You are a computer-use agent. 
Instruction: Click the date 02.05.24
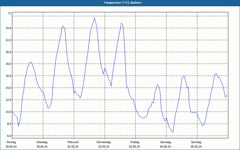pyautogui.click(x=104, y=147)
